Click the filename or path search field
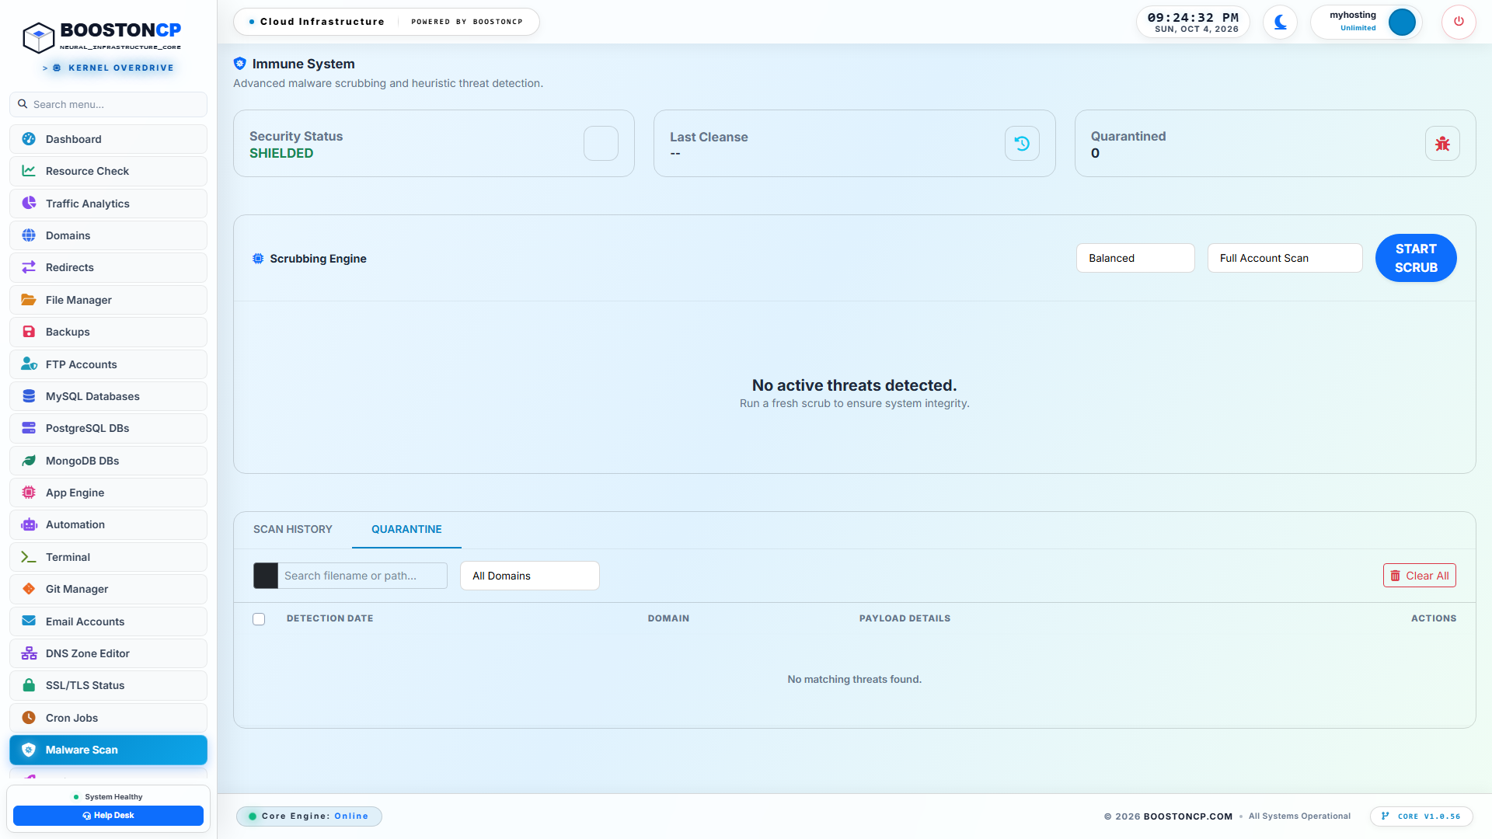 tap(362, 576)
